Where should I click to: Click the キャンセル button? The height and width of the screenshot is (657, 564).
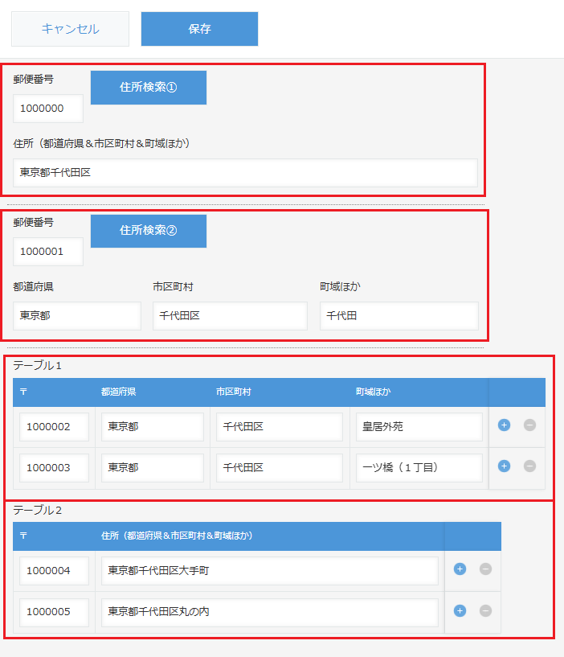point(70,29)
